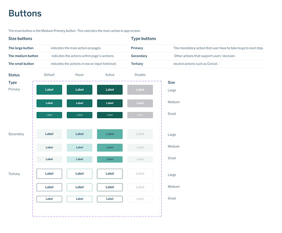The height and width of the screenshot is (233, 282).
Task: Click the small Secondary disabled button
Action: (140, 159)
